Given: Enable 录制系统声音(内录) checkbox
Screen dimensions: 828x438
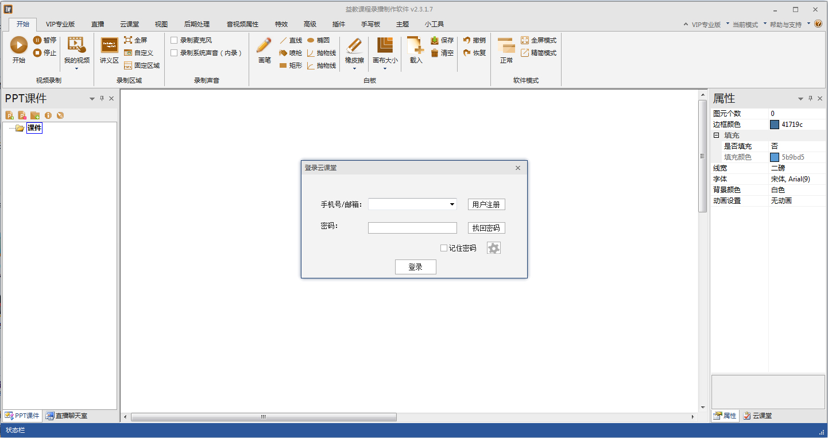Looking at the screenshot, I should click(x=174, y=53).
